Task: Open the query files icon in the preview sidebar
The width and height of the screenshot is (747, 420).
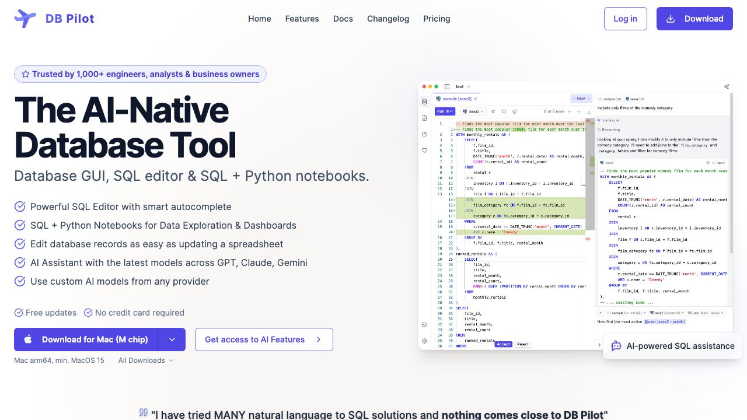Action: [x=424, y=118]
